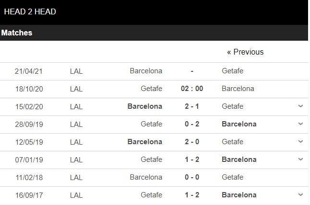Screen dimensions: 310x205
Task: Click home team Getafe in the 18/10/20 row
Action: point(151,89)
